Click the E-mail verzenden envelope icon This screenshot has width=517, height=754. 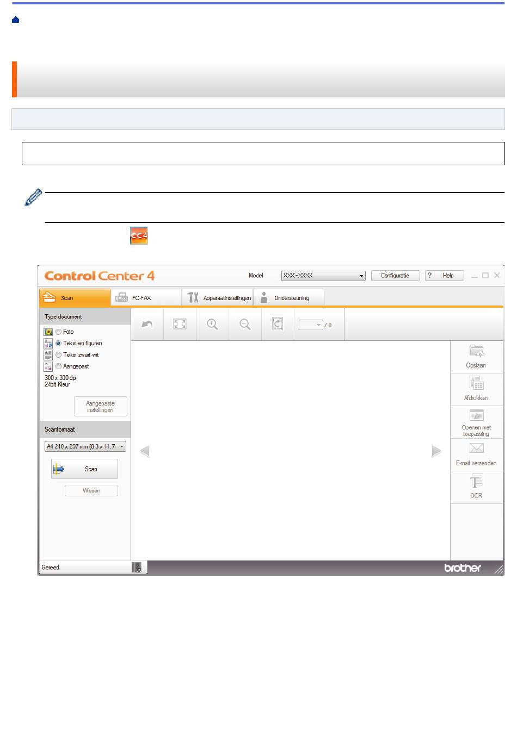(477, 448)
